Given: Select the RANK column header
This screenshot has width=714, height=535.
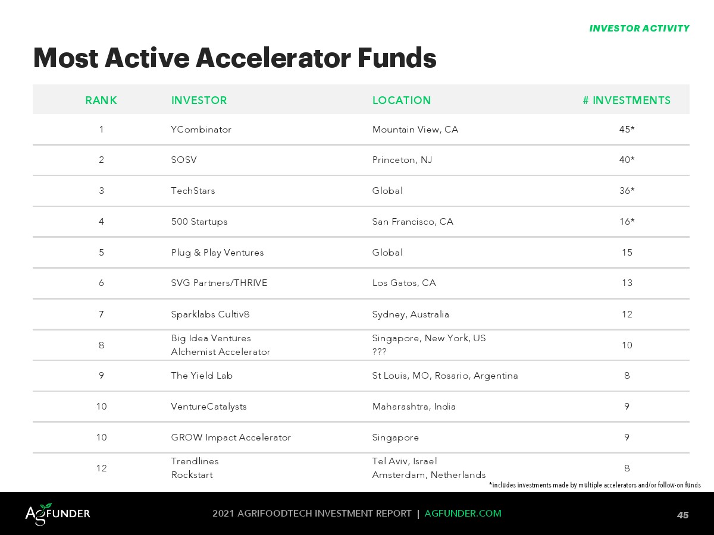Looking at the screenshot, I should coord(101,100).
